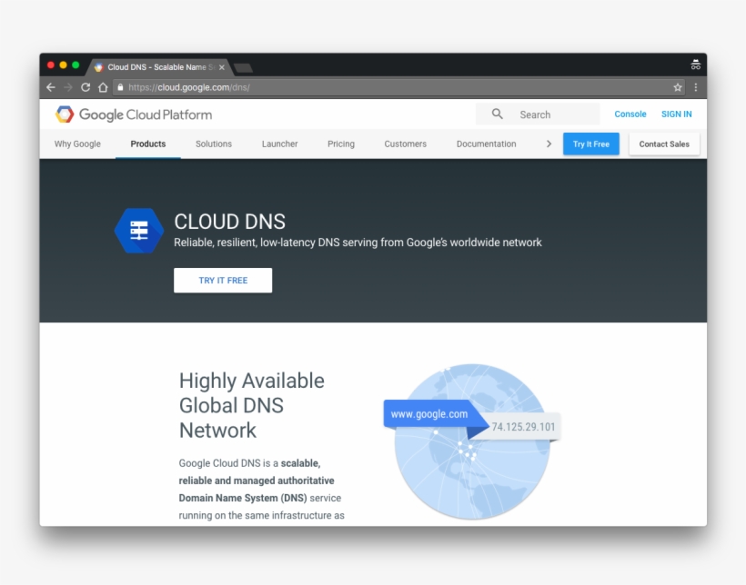Open the Solutions nav item
Image resolution: width=746 pixels, height=585 pixels.
(214, 144)
